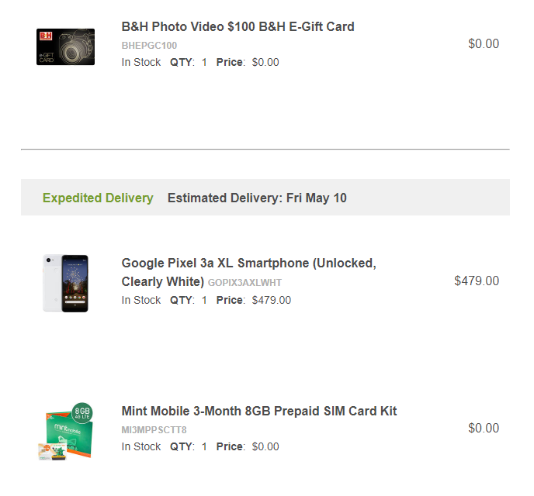Open the Mint Mobile 3-Month 8GB Prepaid SIM title
The image size is (534, 496).
coord(259,411)
